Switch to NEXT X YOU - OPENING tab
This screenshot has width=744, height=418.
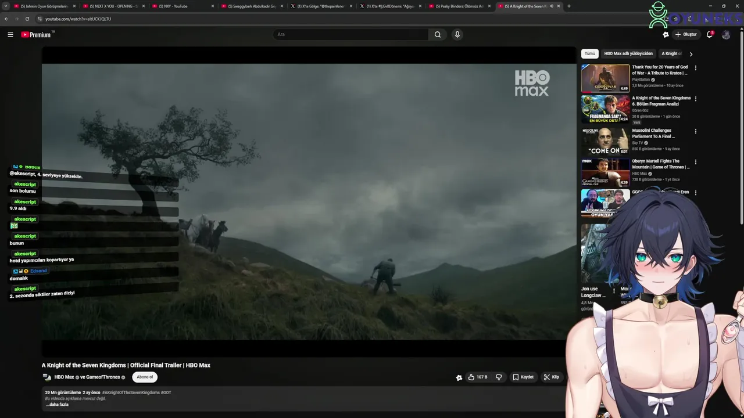coord(113,6)
